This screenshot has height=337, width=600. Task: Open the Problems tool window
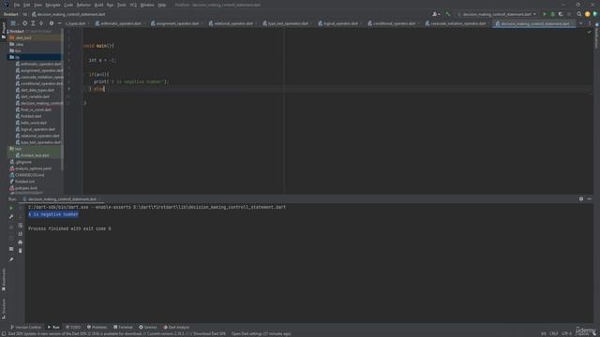[97, 327]
